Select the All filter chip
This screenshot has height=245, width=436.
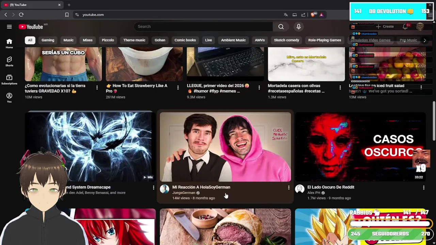point(30,40)
